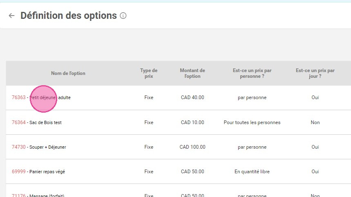Click the back arrow icon

click(11, 16)
